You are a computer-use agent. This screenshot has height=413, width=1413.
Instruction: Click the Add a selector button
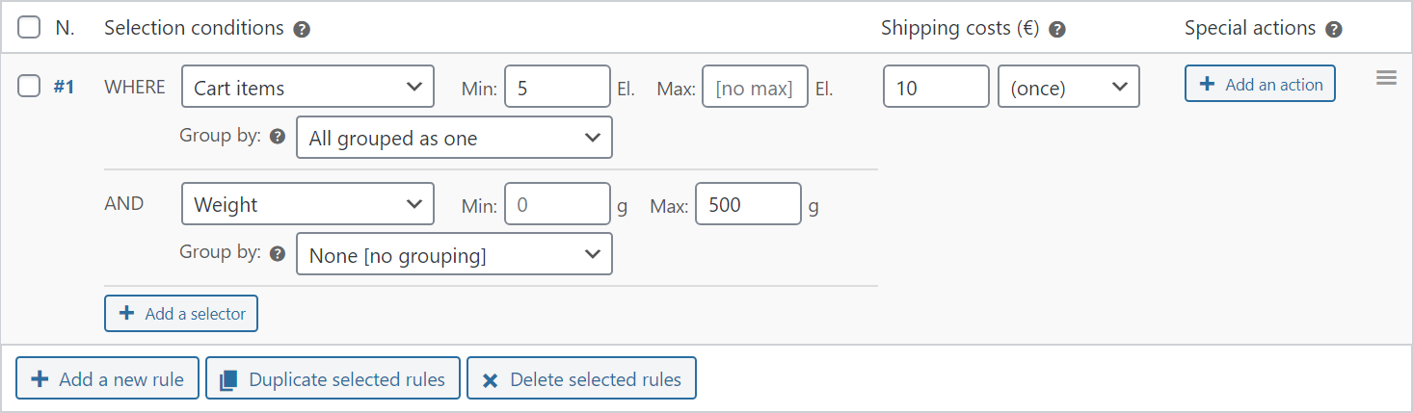181,314
